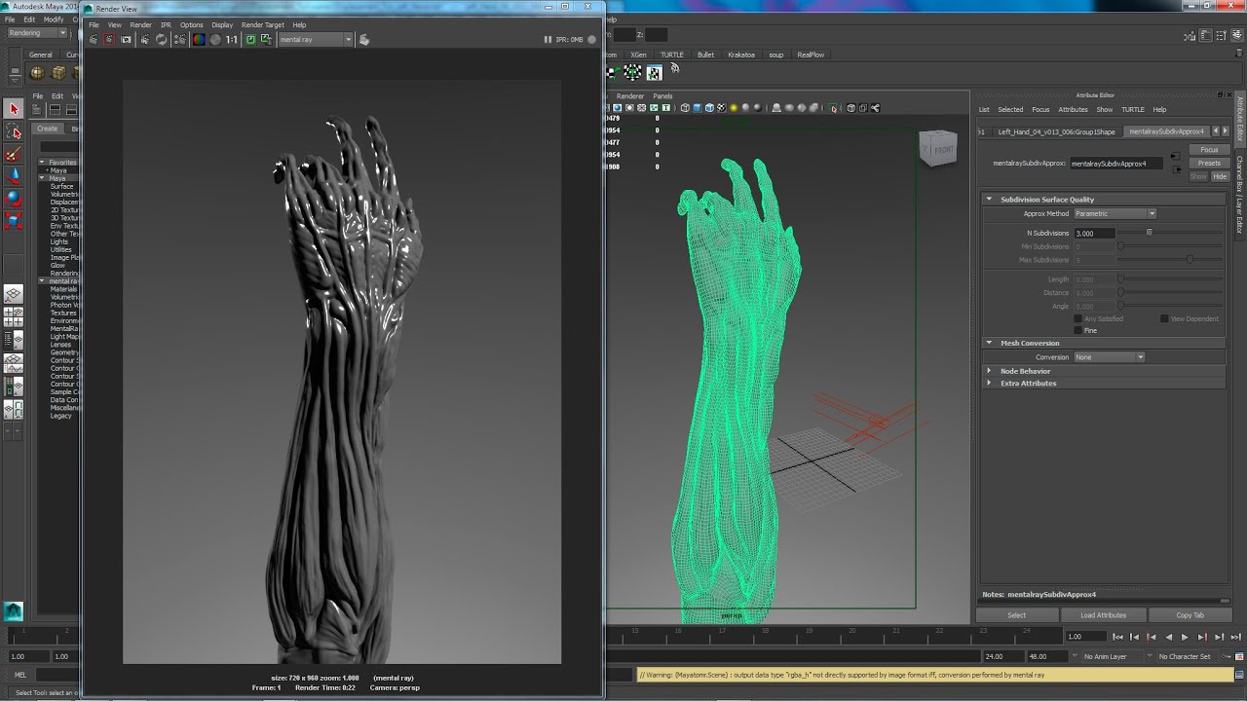Click the Hide button in Attribute Editor
The width and height of the screenshot is (1247, 701).
[1220, 177]
